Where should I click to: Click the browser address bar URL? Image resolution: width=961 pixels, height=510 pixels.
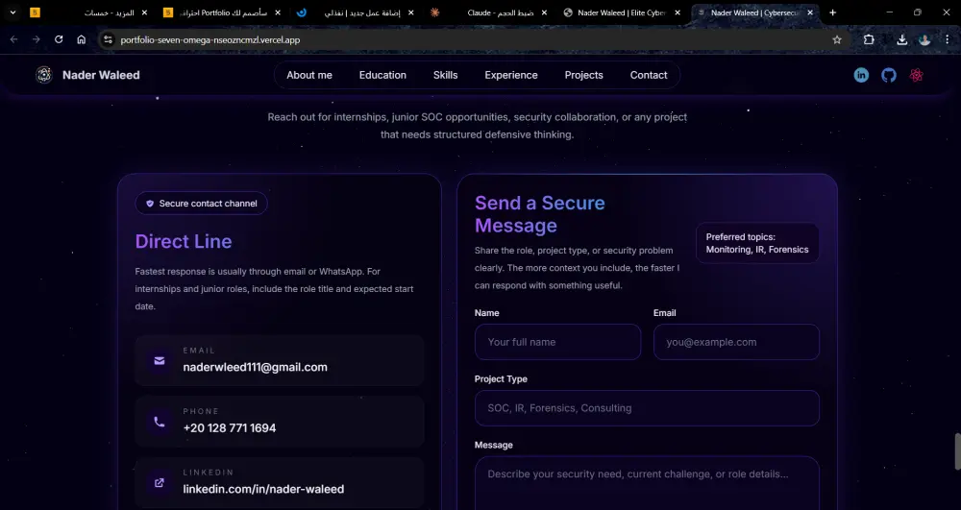click(x=210, y=39)
